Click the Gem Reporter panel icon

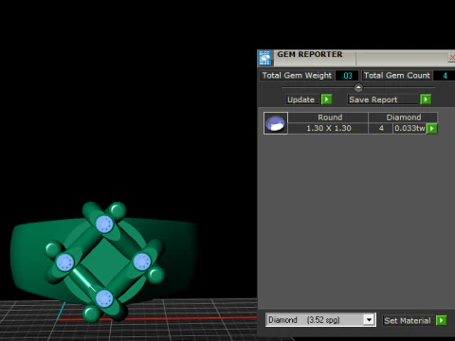point(264,58)
